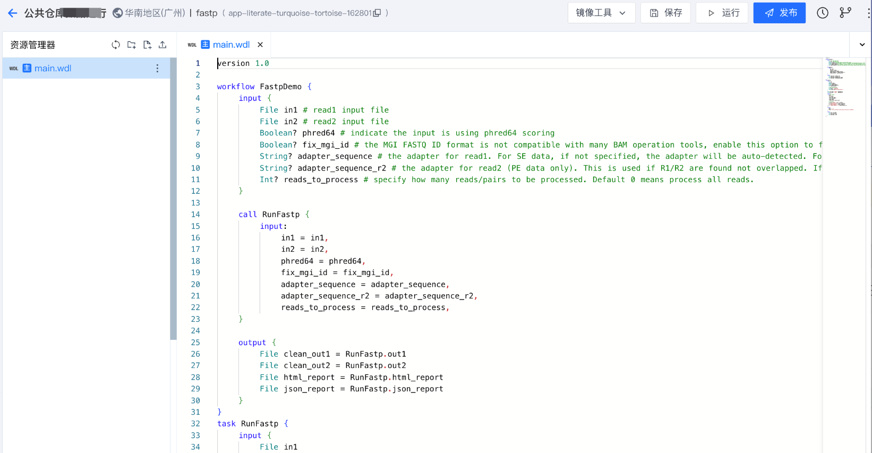
Task: Run the workflow with 运行 button
Action: [723, 13]
